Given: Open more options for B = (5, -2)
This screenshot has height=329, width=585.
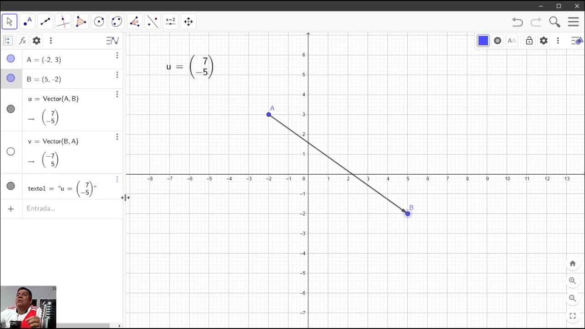Looking at the screenshot, I should [x=117, y=75].
